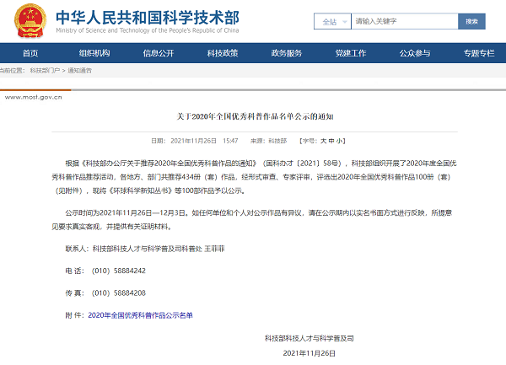Click the 政务服务 navigation item
Screen dimensions: 506x365
(287, 53)
